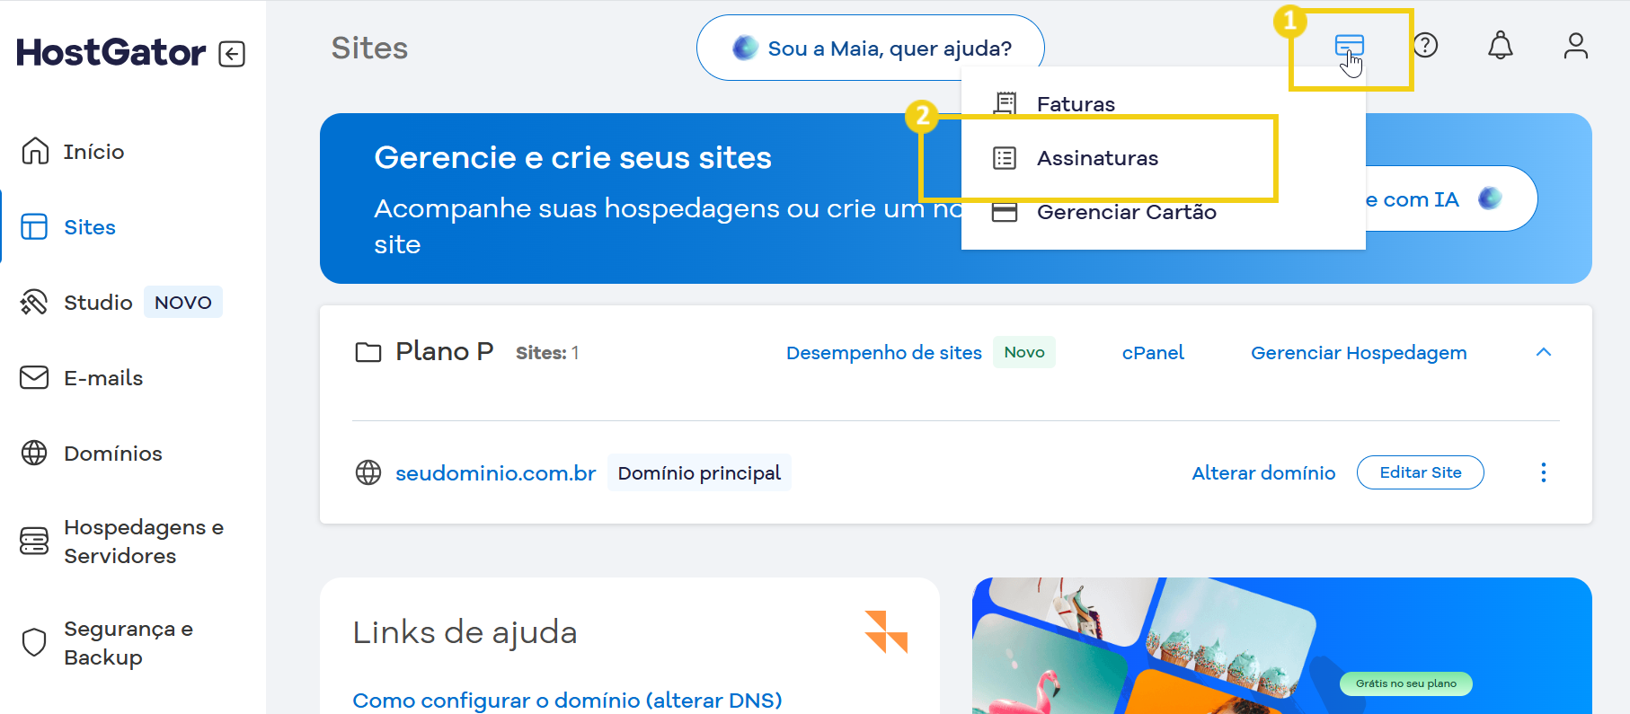Open the help question mark icon

coord(1425,45)
